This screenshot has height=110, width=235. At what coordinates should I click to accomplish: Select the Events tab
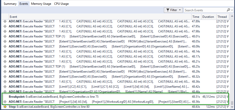[24, 4]
